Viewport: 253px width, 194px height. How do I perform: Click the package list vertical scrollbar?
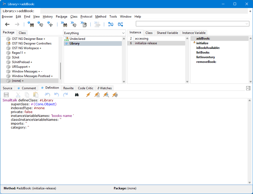[x=61, y=70]
